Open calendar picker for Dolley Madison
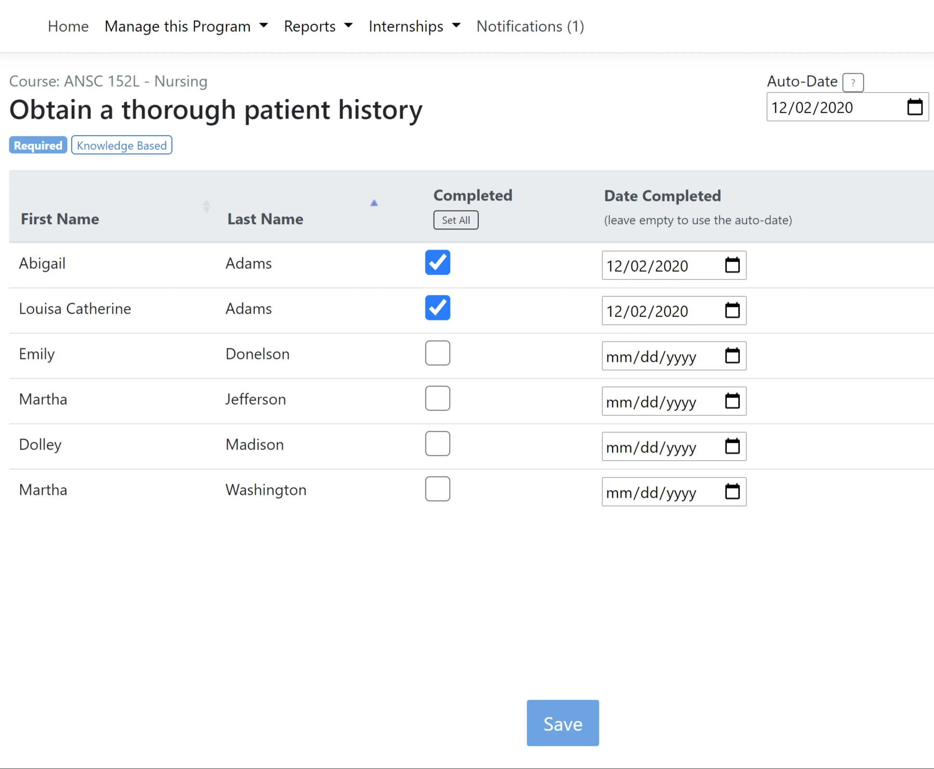The height and width of the screenshot is (769, 934). 732,446
